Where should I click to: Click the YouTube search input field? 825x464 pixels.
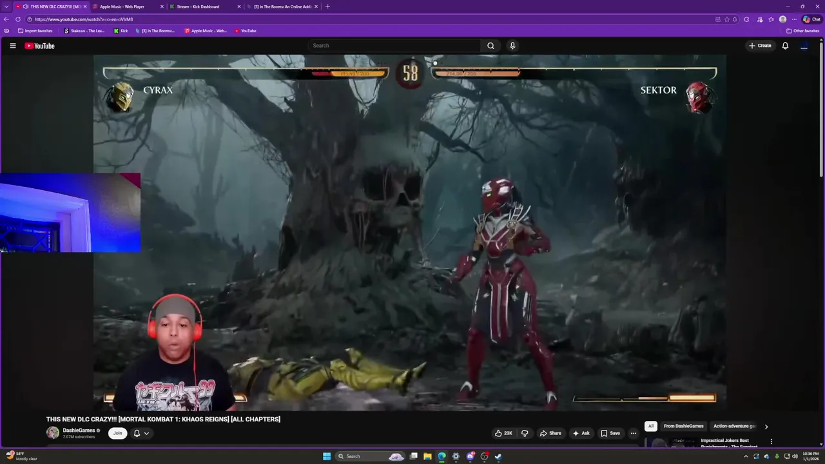tap(394, 46)
